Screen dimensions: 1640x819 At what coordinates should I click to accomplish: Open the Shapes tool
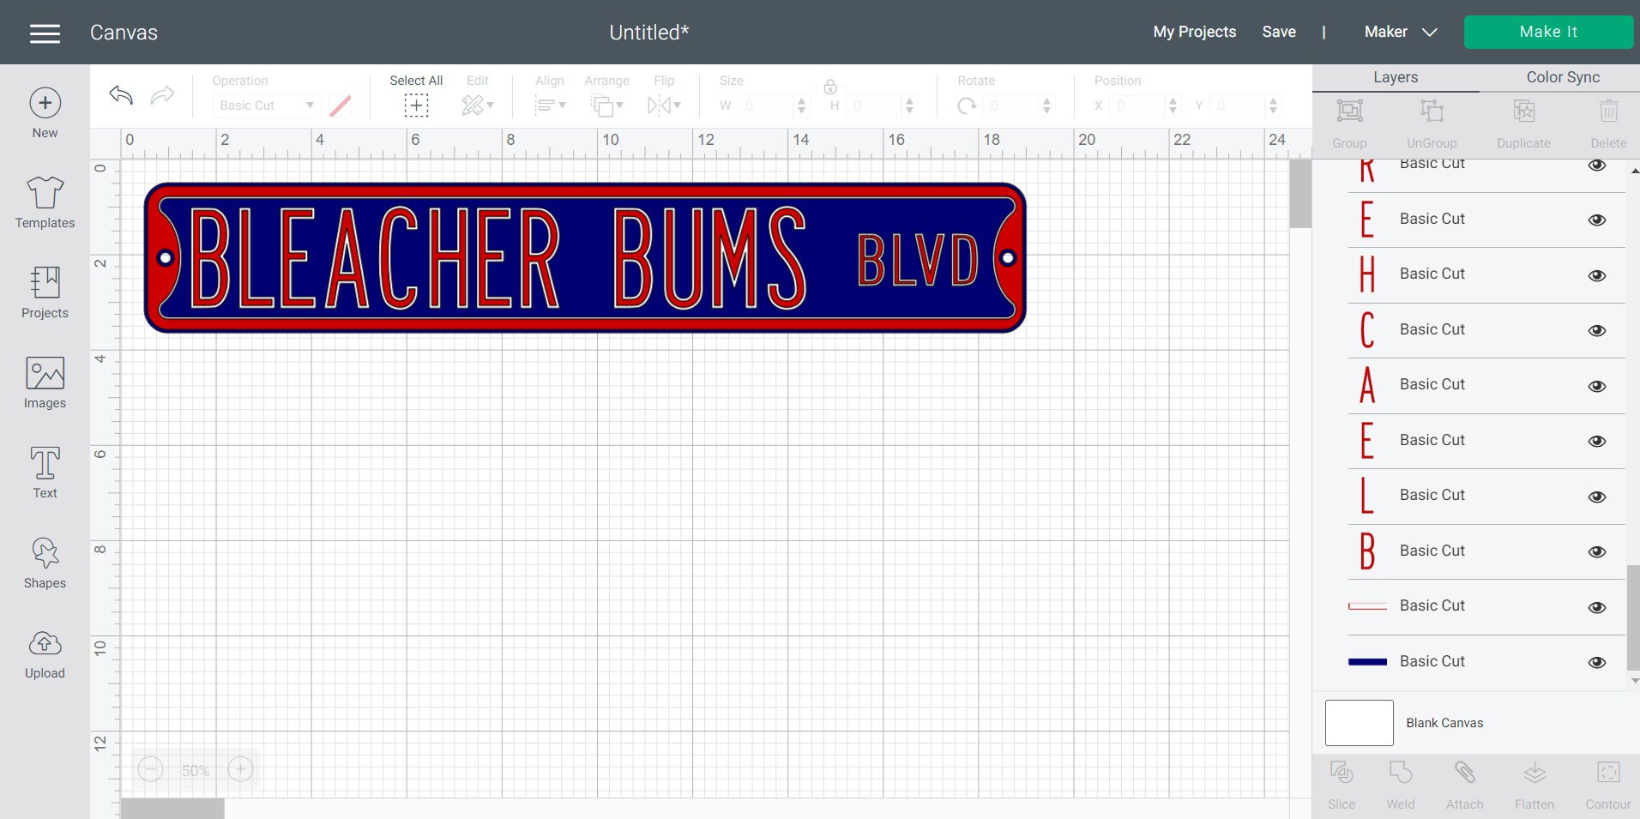click(45, 563)
